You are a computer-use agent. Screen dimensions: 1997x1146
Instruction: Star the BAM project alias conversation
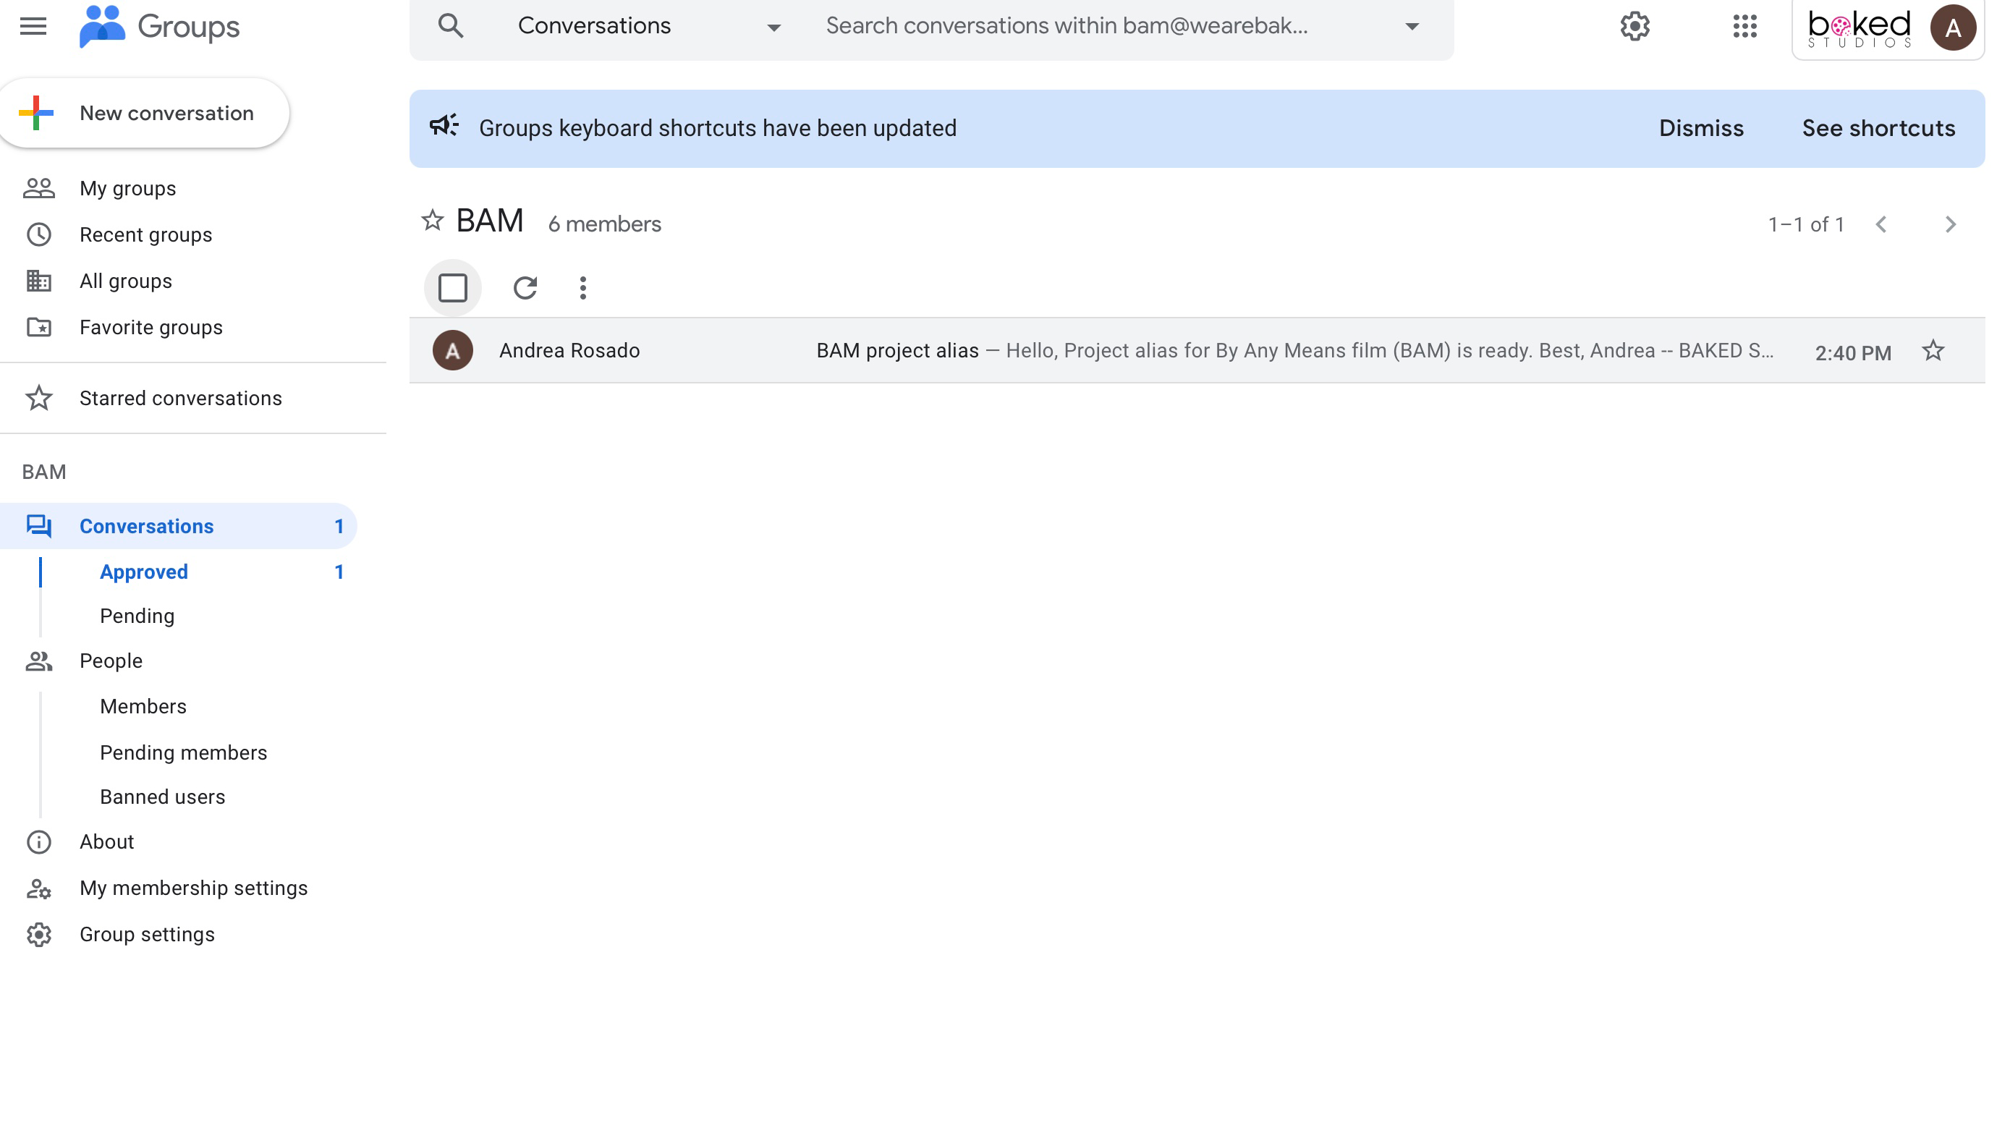tap(1933, 351)
